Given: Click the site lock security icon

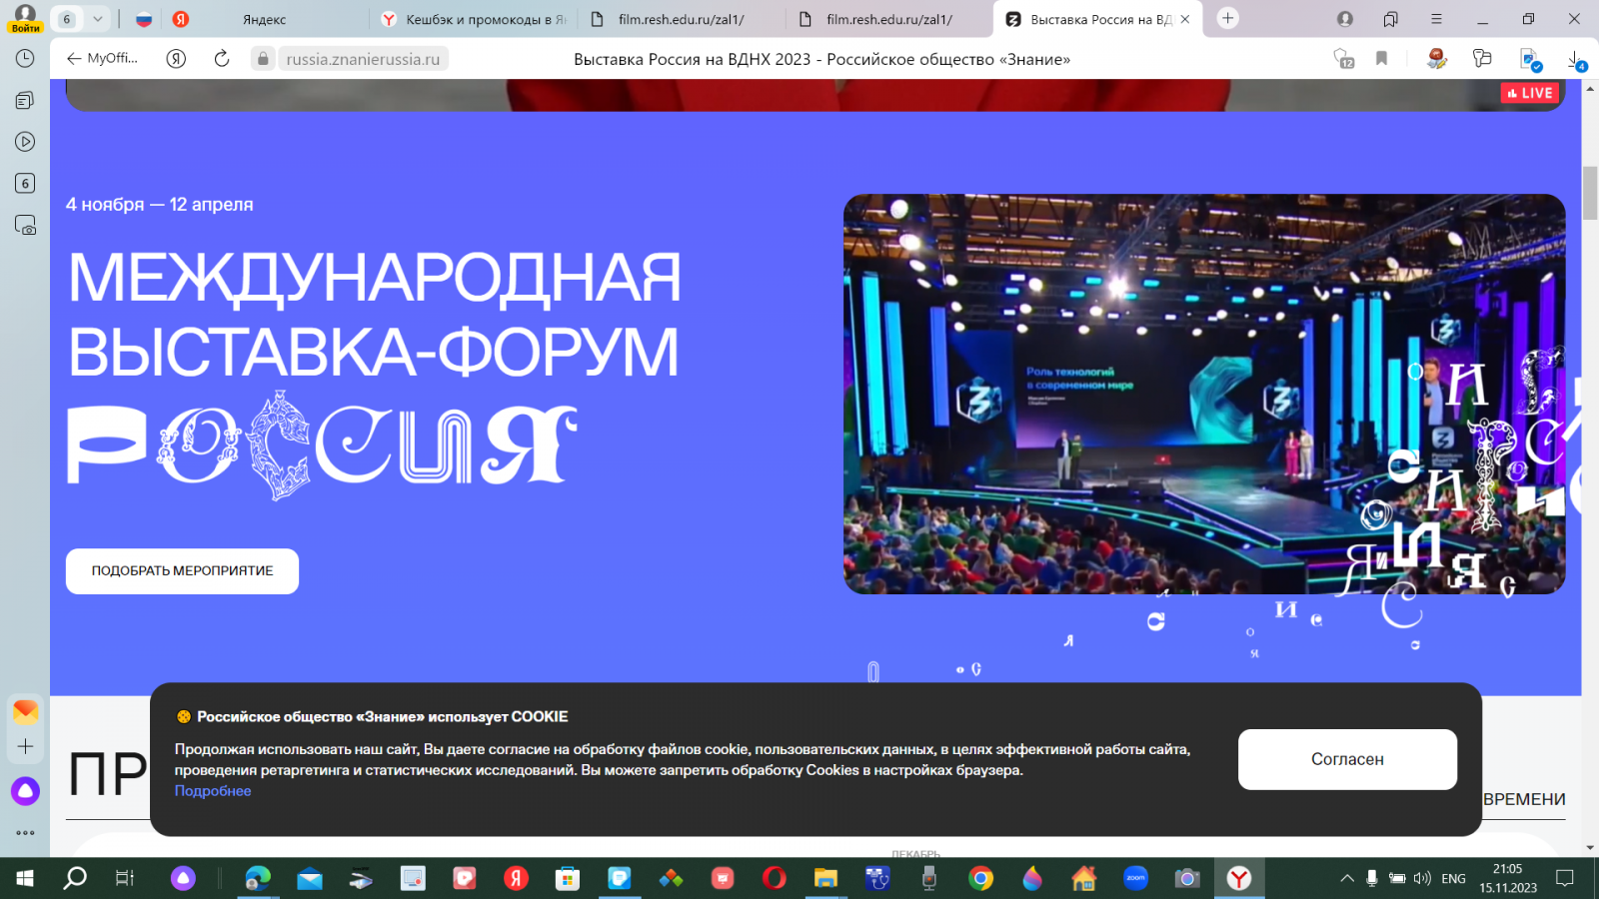Looking at the screenshot, I should (262, 59).
